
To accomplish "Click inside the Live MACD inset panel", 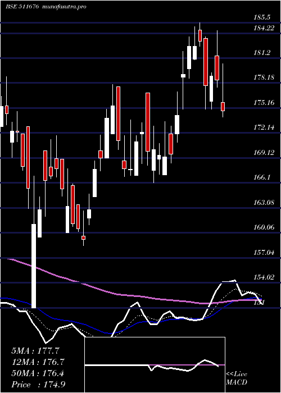I will [x=155, y=365].
